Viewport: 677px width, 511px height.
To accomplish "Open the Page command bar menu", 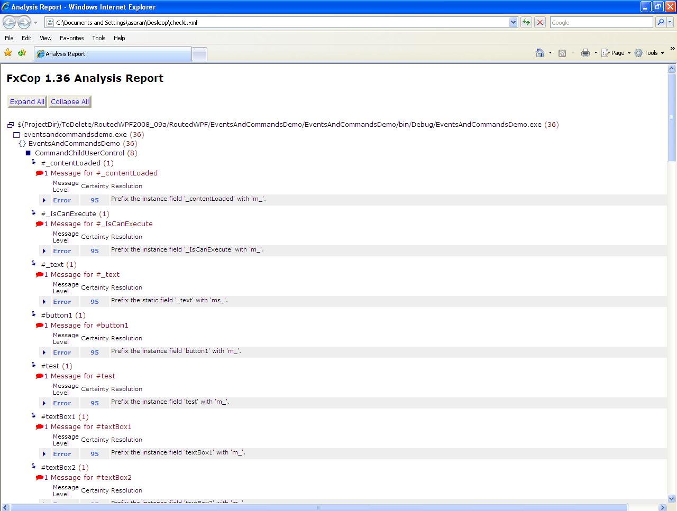I will click(616, 53).
